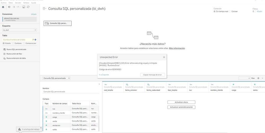The height and width of the screenshot is (133, 265).
Task: Click the settings gear near filas
Action: (x=258, y=78)
